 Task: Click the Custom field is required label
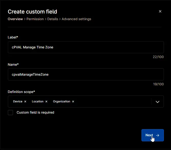35,113
